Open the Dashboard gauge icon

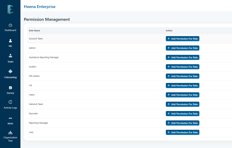[x=10, y=25]
